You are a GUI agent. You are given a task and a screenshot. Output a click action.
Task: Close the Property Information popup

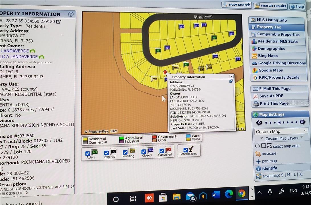point(231,76)
